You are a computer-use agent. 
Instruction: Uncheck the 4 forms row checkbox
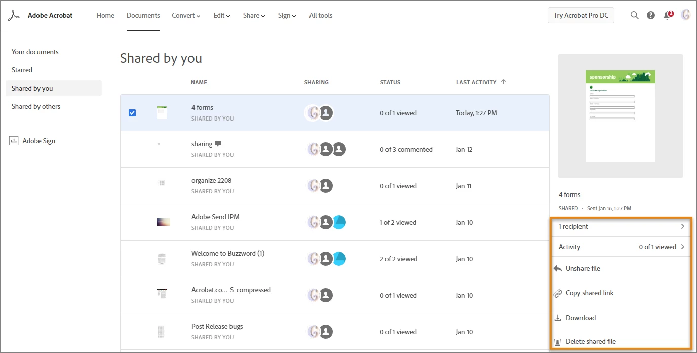(x=132, y=113)
